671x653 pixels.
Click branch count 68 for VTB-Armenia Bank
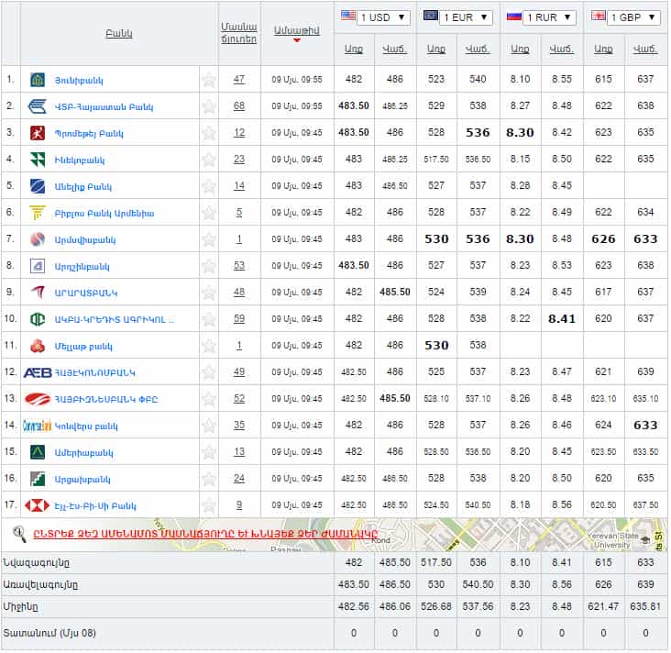(x=239, y=106)
